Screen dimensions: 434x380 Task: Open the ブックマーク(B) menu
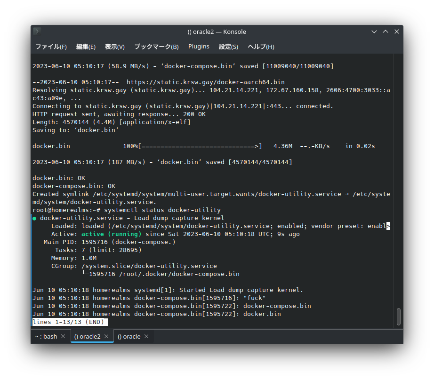(156, 47)
